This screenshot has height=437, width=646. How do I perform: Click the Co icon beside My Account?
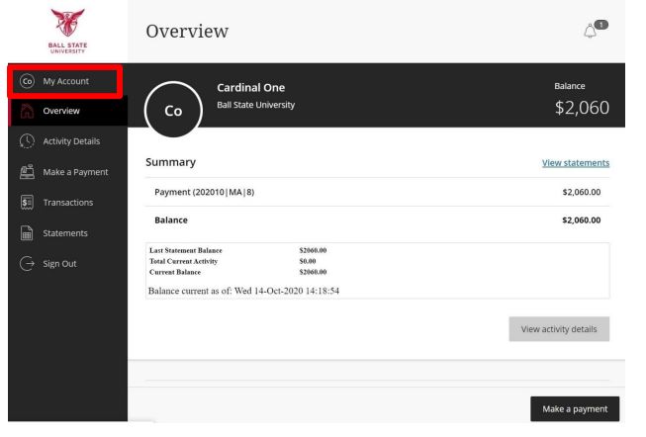27,81
